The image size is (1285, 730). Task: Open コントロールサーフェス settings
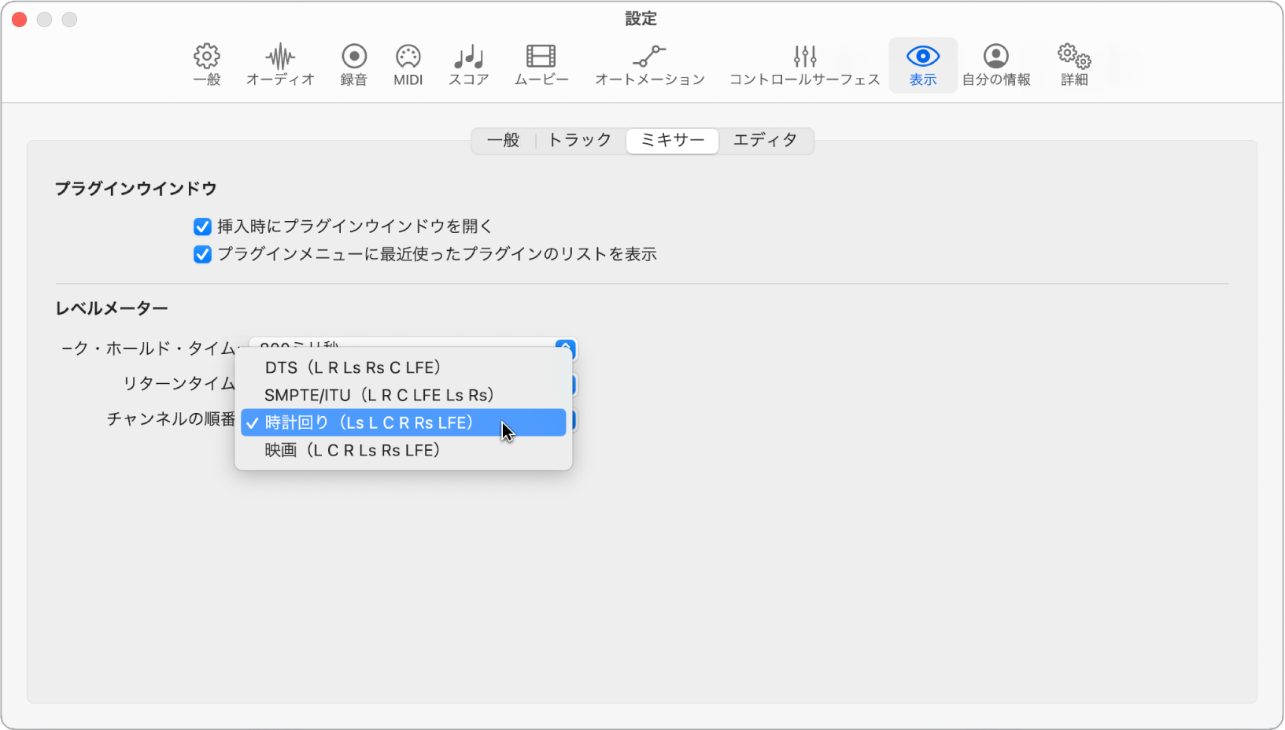tap(804, 63)
